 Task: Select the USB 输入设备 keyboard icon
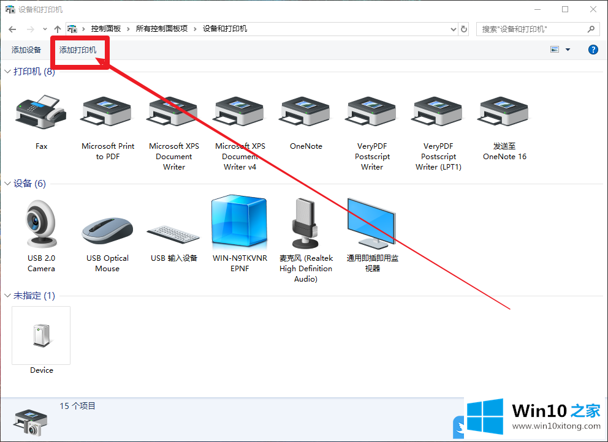tap(173, 234)
